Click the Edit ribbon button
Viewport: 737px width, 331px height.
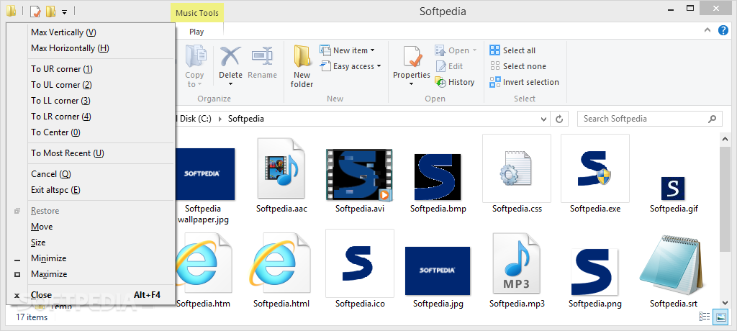pyautogui.click(x=449, y=66)
